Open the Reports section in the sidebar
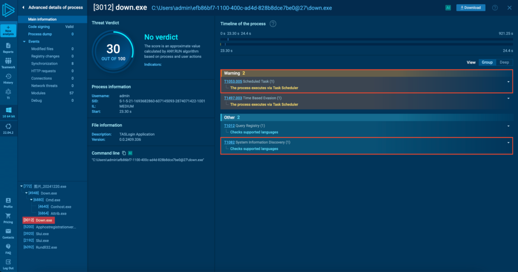The image size is (518, 272). click(x=8, y=48)
